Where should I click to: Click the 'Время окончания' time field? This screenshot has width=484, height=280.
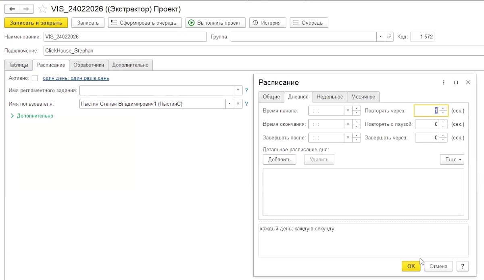coord(326,124)
